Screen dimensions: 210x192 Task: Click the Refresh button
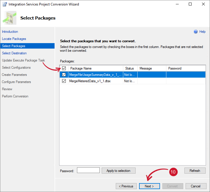tap(195, 171)
